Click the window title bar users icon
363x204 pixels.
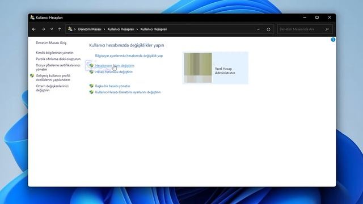click(32, 18)
